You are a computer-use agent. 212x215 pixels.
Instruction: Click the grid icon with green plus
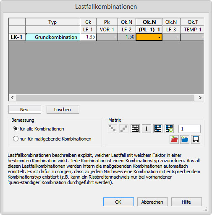[169, 128]
